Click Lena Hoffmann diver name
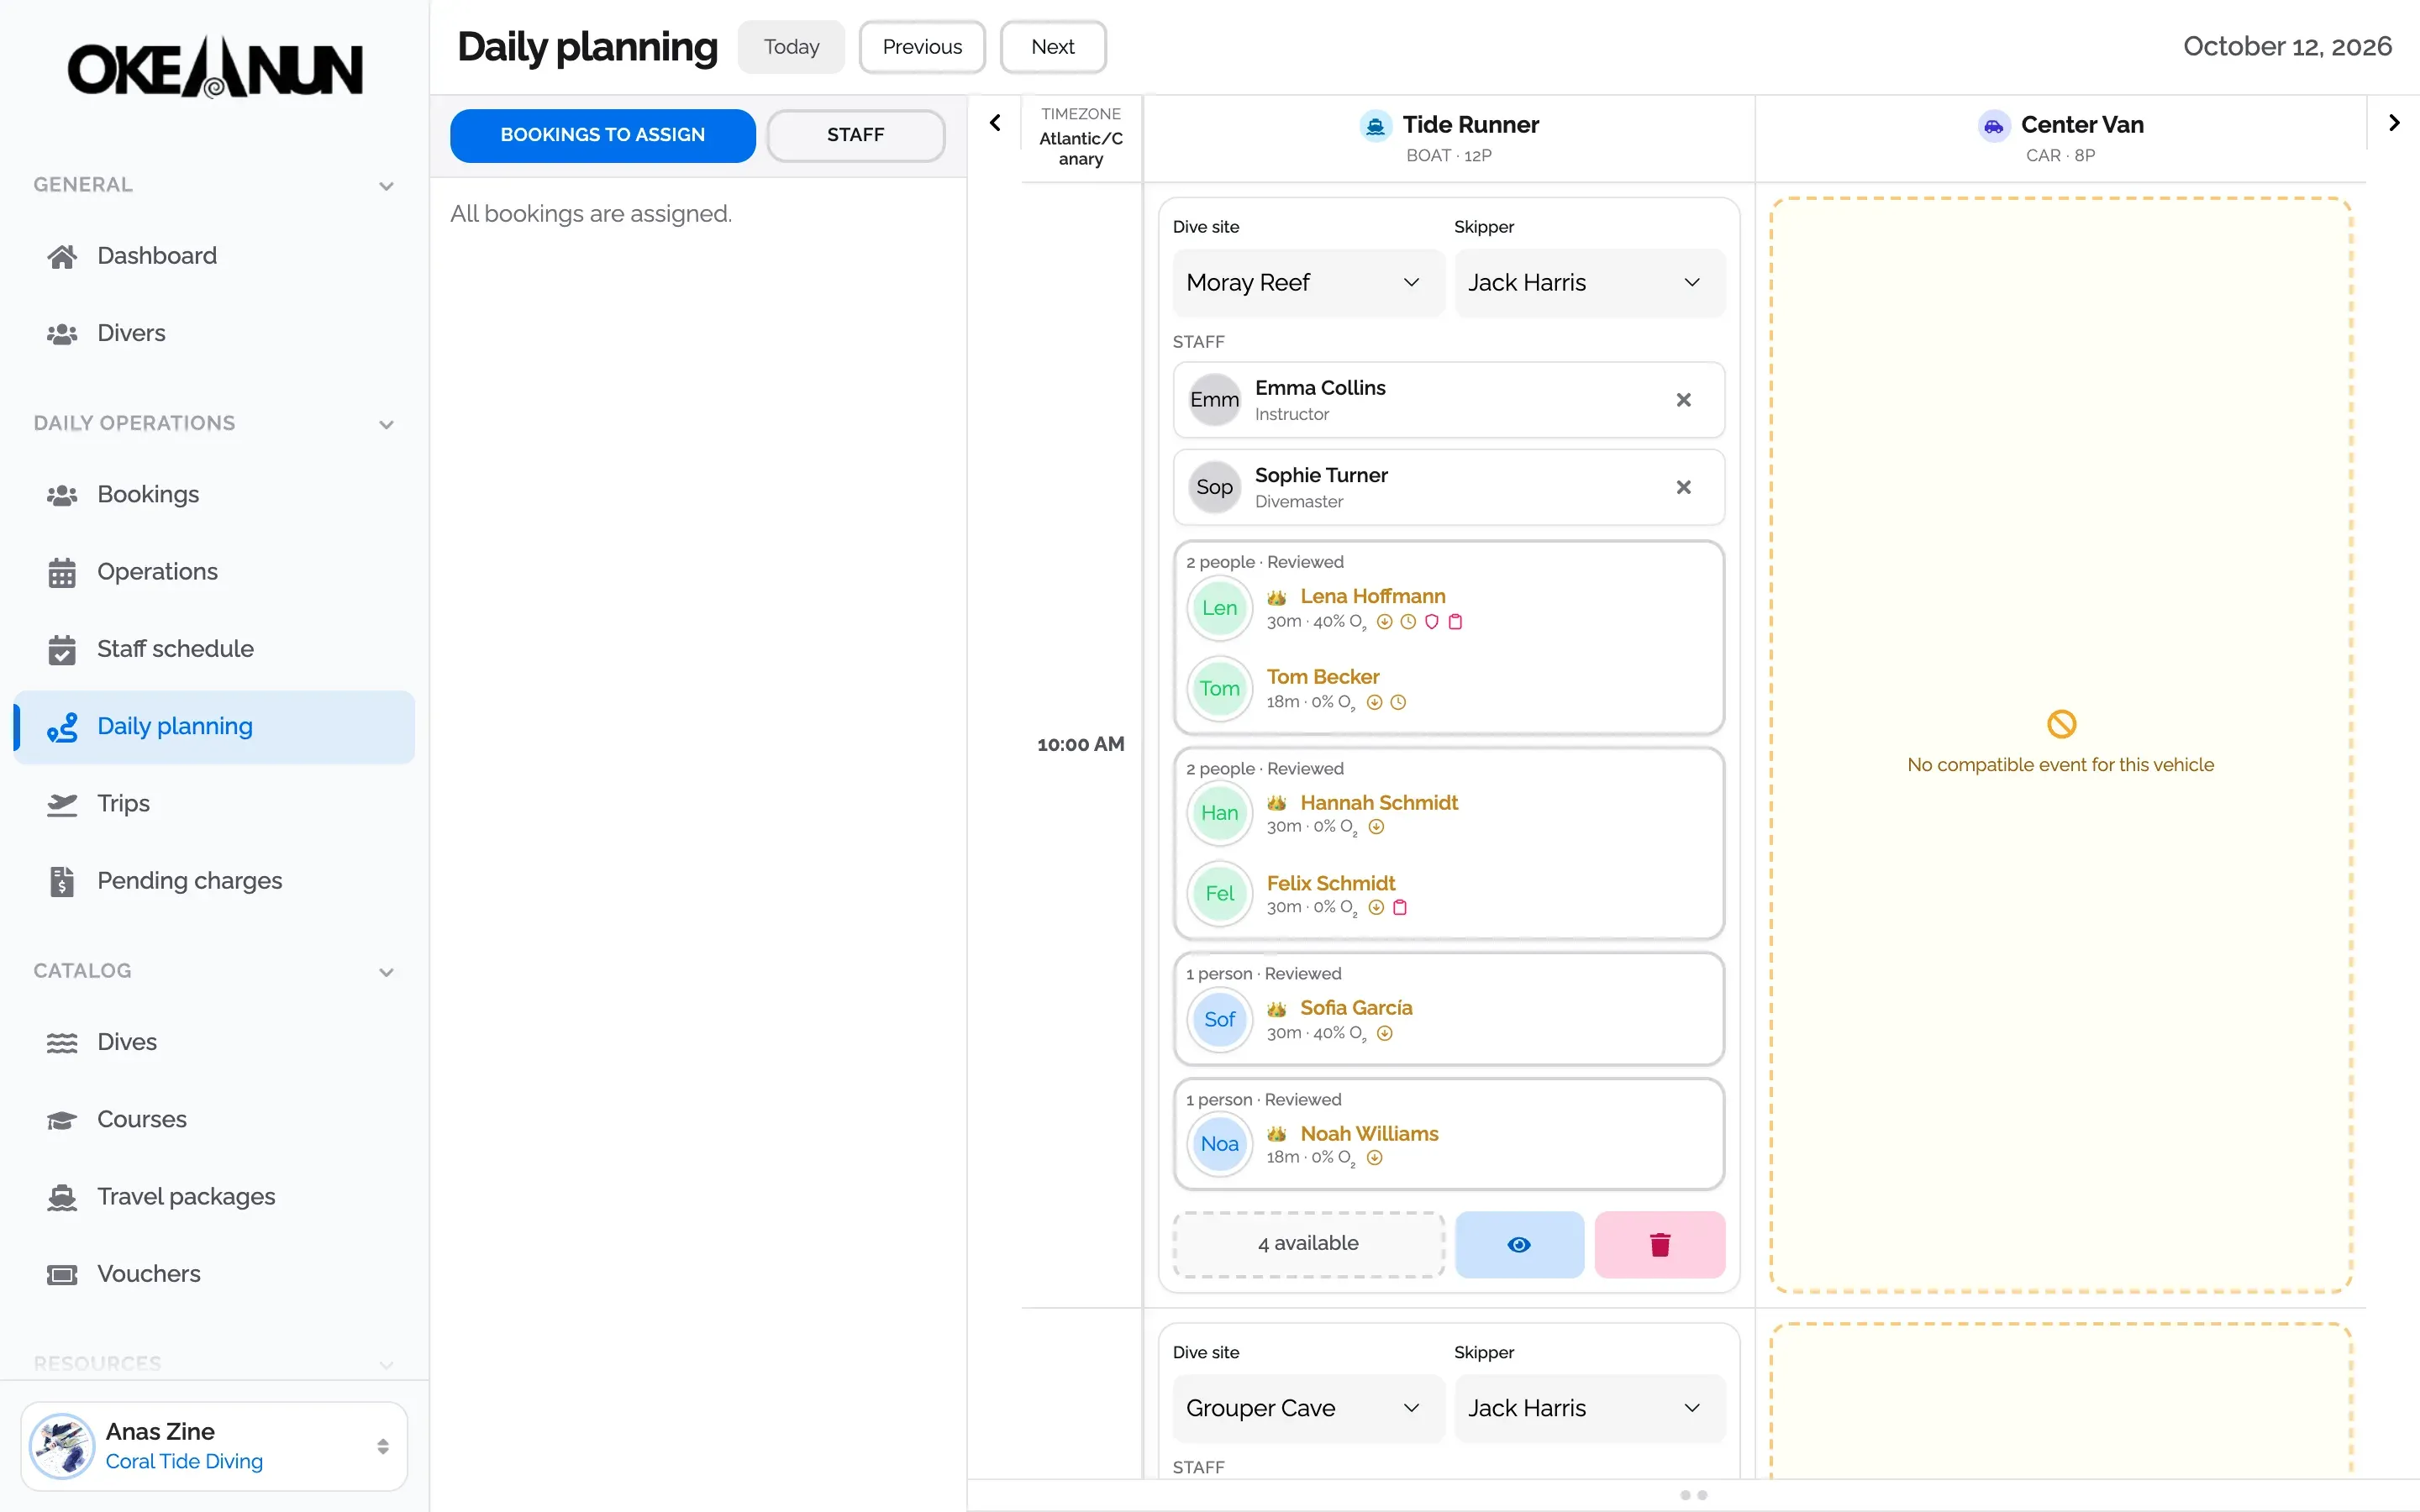This screenshot has height=1512, width=2420. (1372, 596)
